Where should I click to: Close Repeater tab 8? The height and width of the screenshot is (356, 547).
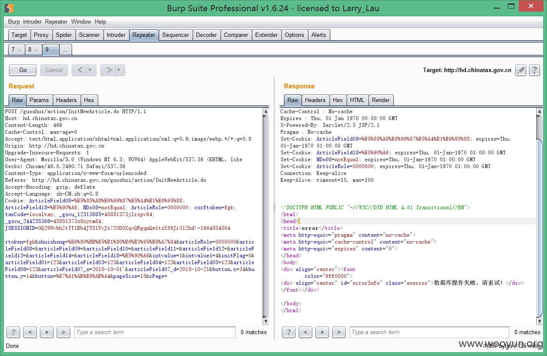click(x=36, y=50)
